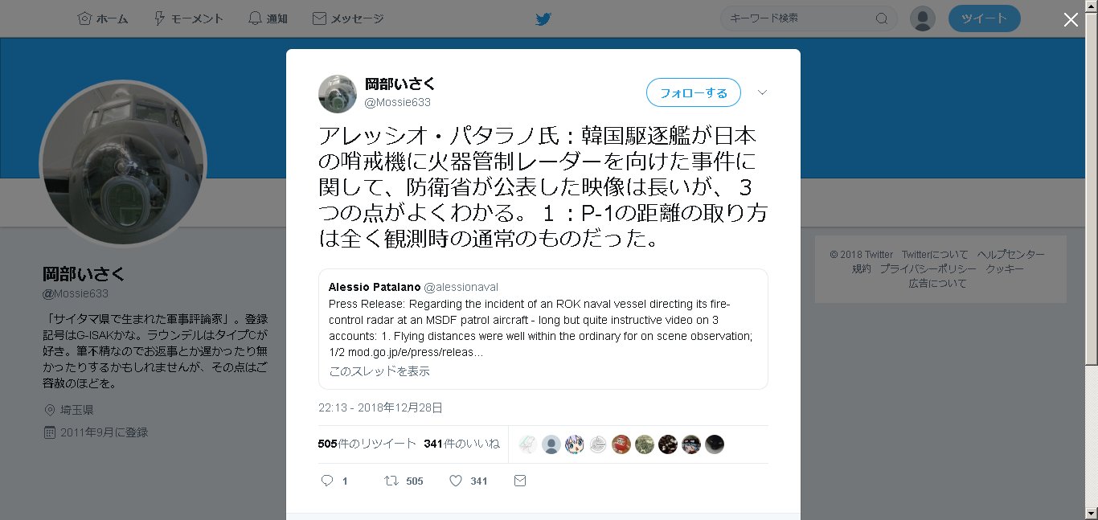Open メッセージ in navigation bar

point(347,18)
